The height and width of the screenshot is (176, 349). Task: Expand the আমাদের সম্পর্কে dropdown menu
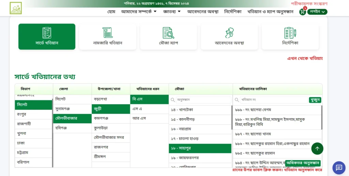pos(139,12)
